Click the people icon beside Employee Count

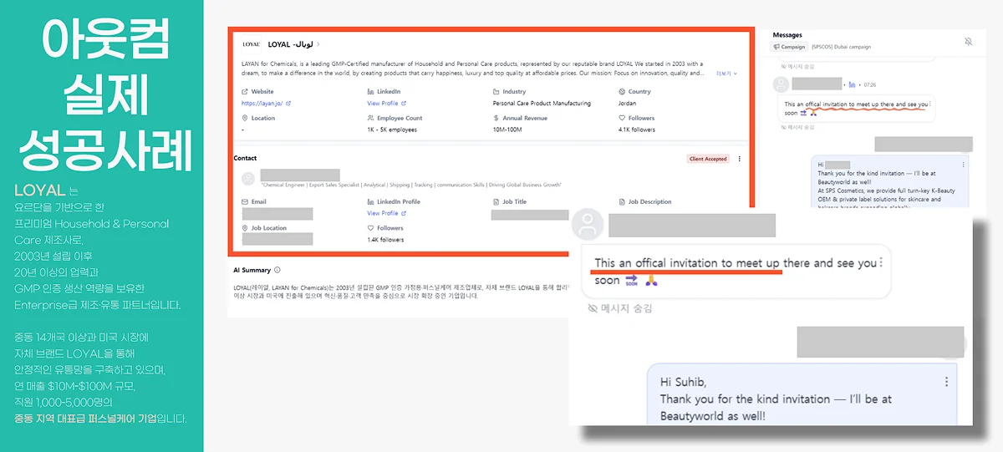pos(370,118)
